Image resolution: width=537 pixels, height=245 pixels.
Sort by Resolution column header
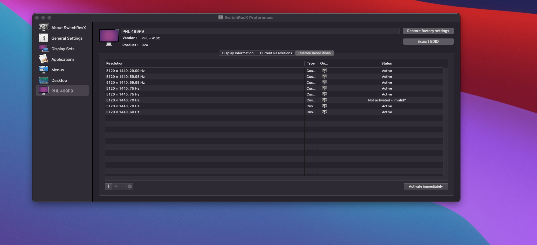tap(205, 63)
